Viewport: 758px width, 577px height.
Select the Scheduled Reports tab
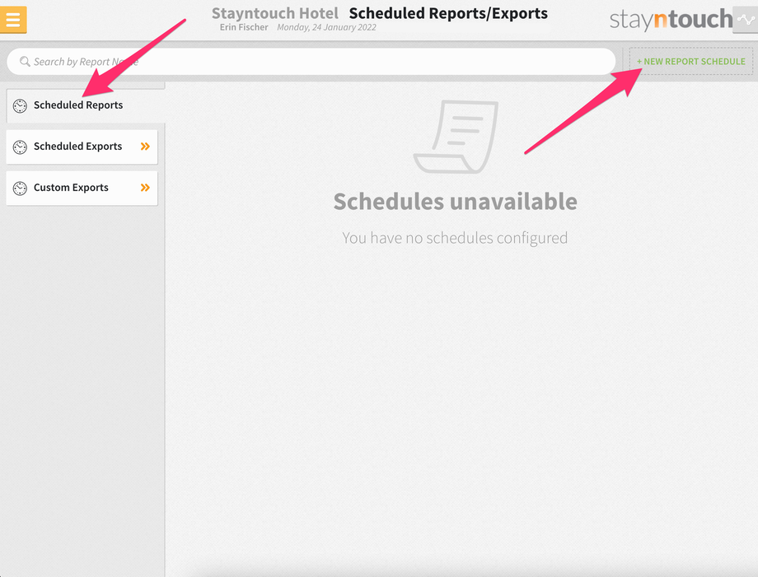click(x=86, y=105)
